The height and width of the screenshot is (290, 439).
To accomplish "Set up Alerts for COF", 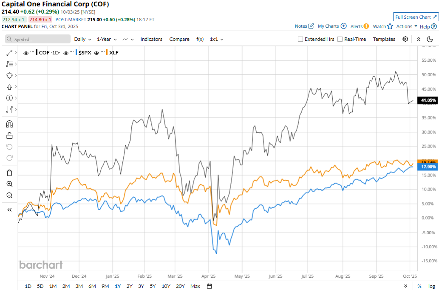I will (360, 26).
